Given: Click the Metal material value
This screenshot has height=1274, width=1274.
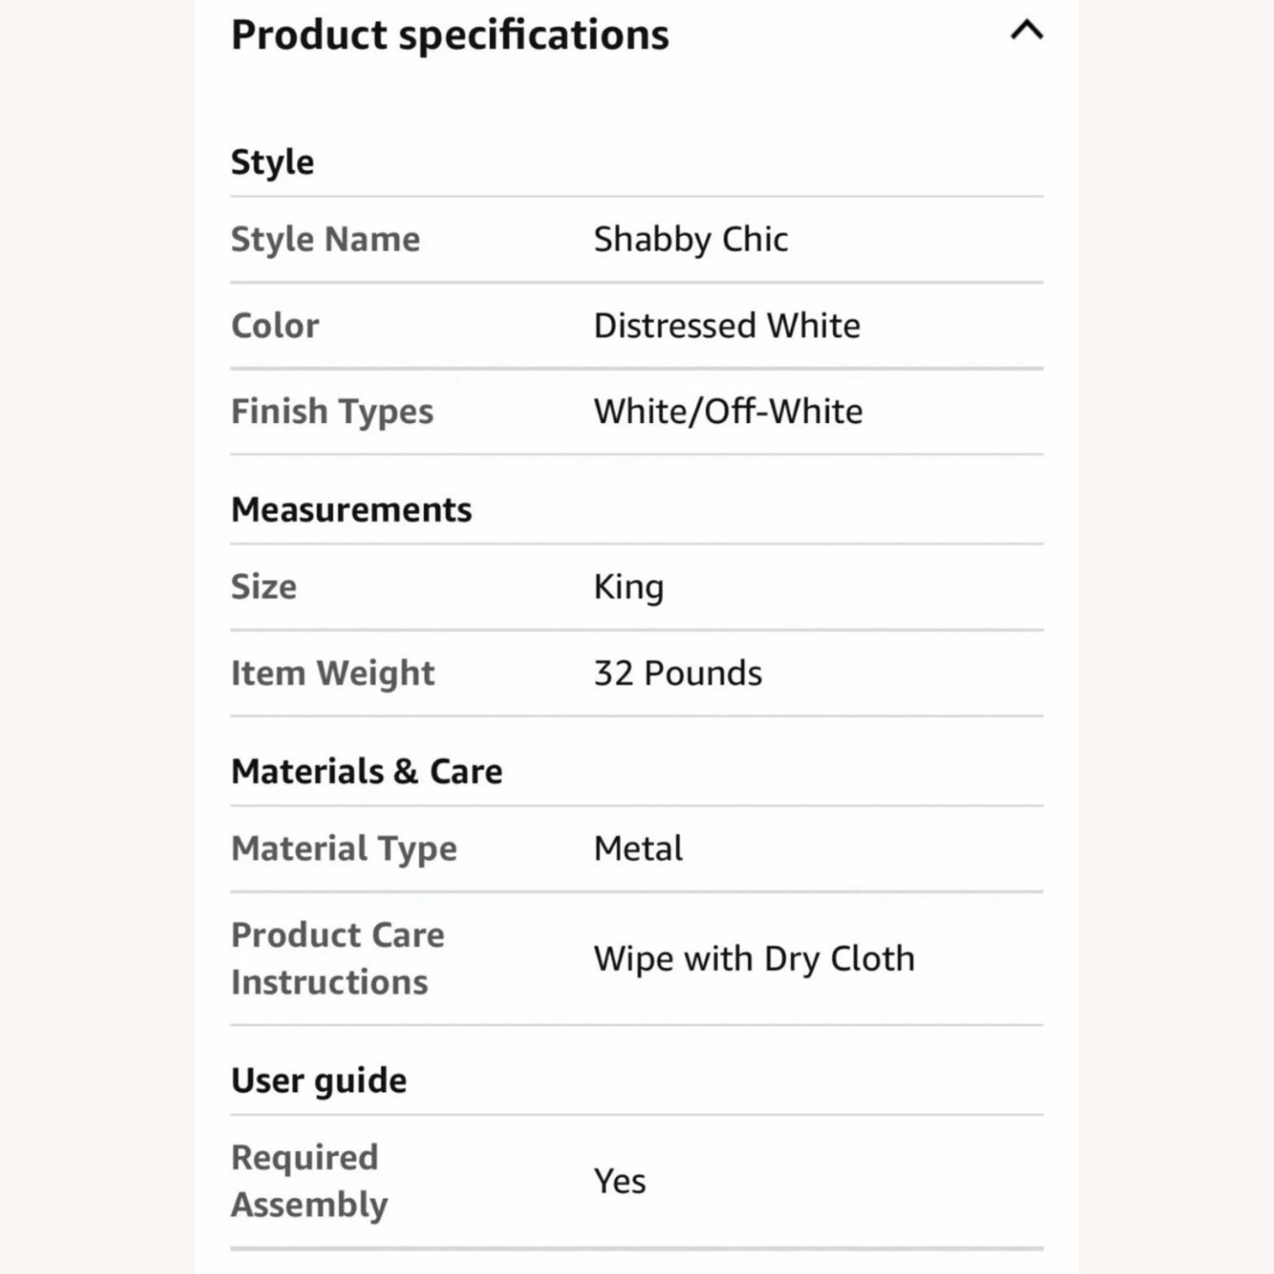Looking at the screenshot, I should (638, 848).
